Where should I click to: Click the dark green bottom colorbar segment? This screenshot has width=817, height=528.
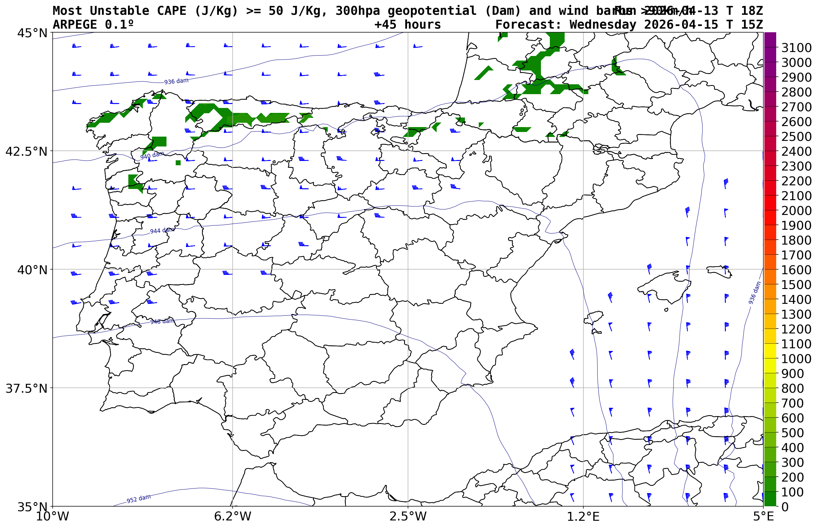click(x=770, y=499)
